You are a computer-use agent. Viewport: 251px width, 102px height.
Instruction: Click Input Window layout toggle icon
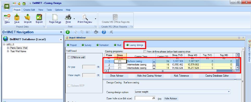click(239, 38)
